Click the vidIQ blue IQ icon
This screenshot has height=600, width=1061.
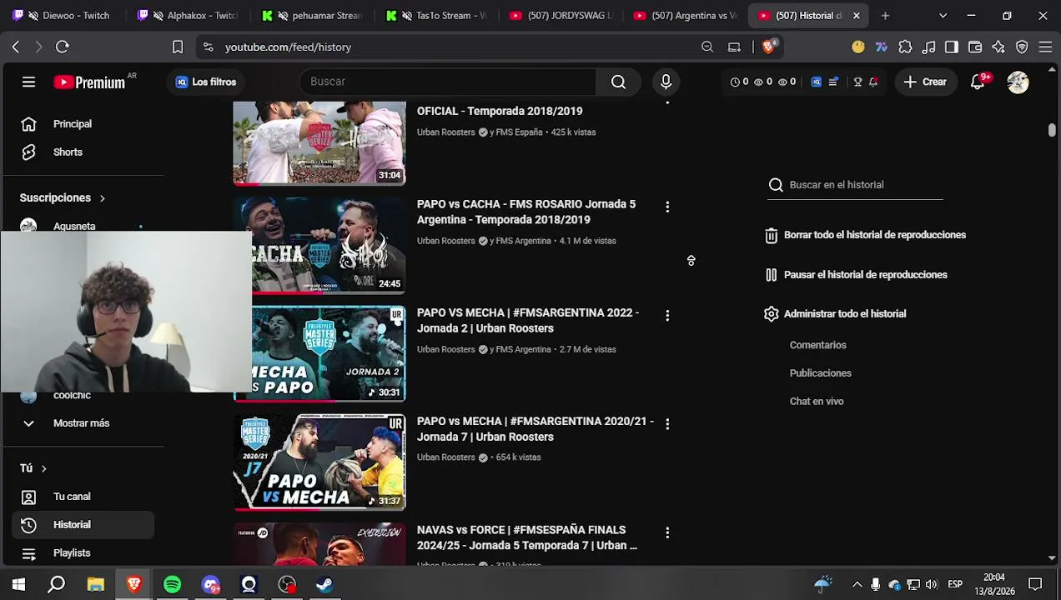(x=817, y=82)
